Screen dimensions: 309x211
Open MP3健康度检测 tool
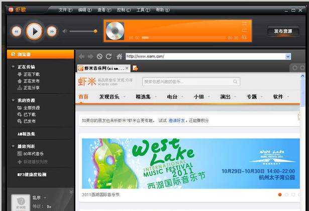tap(32, 174)
